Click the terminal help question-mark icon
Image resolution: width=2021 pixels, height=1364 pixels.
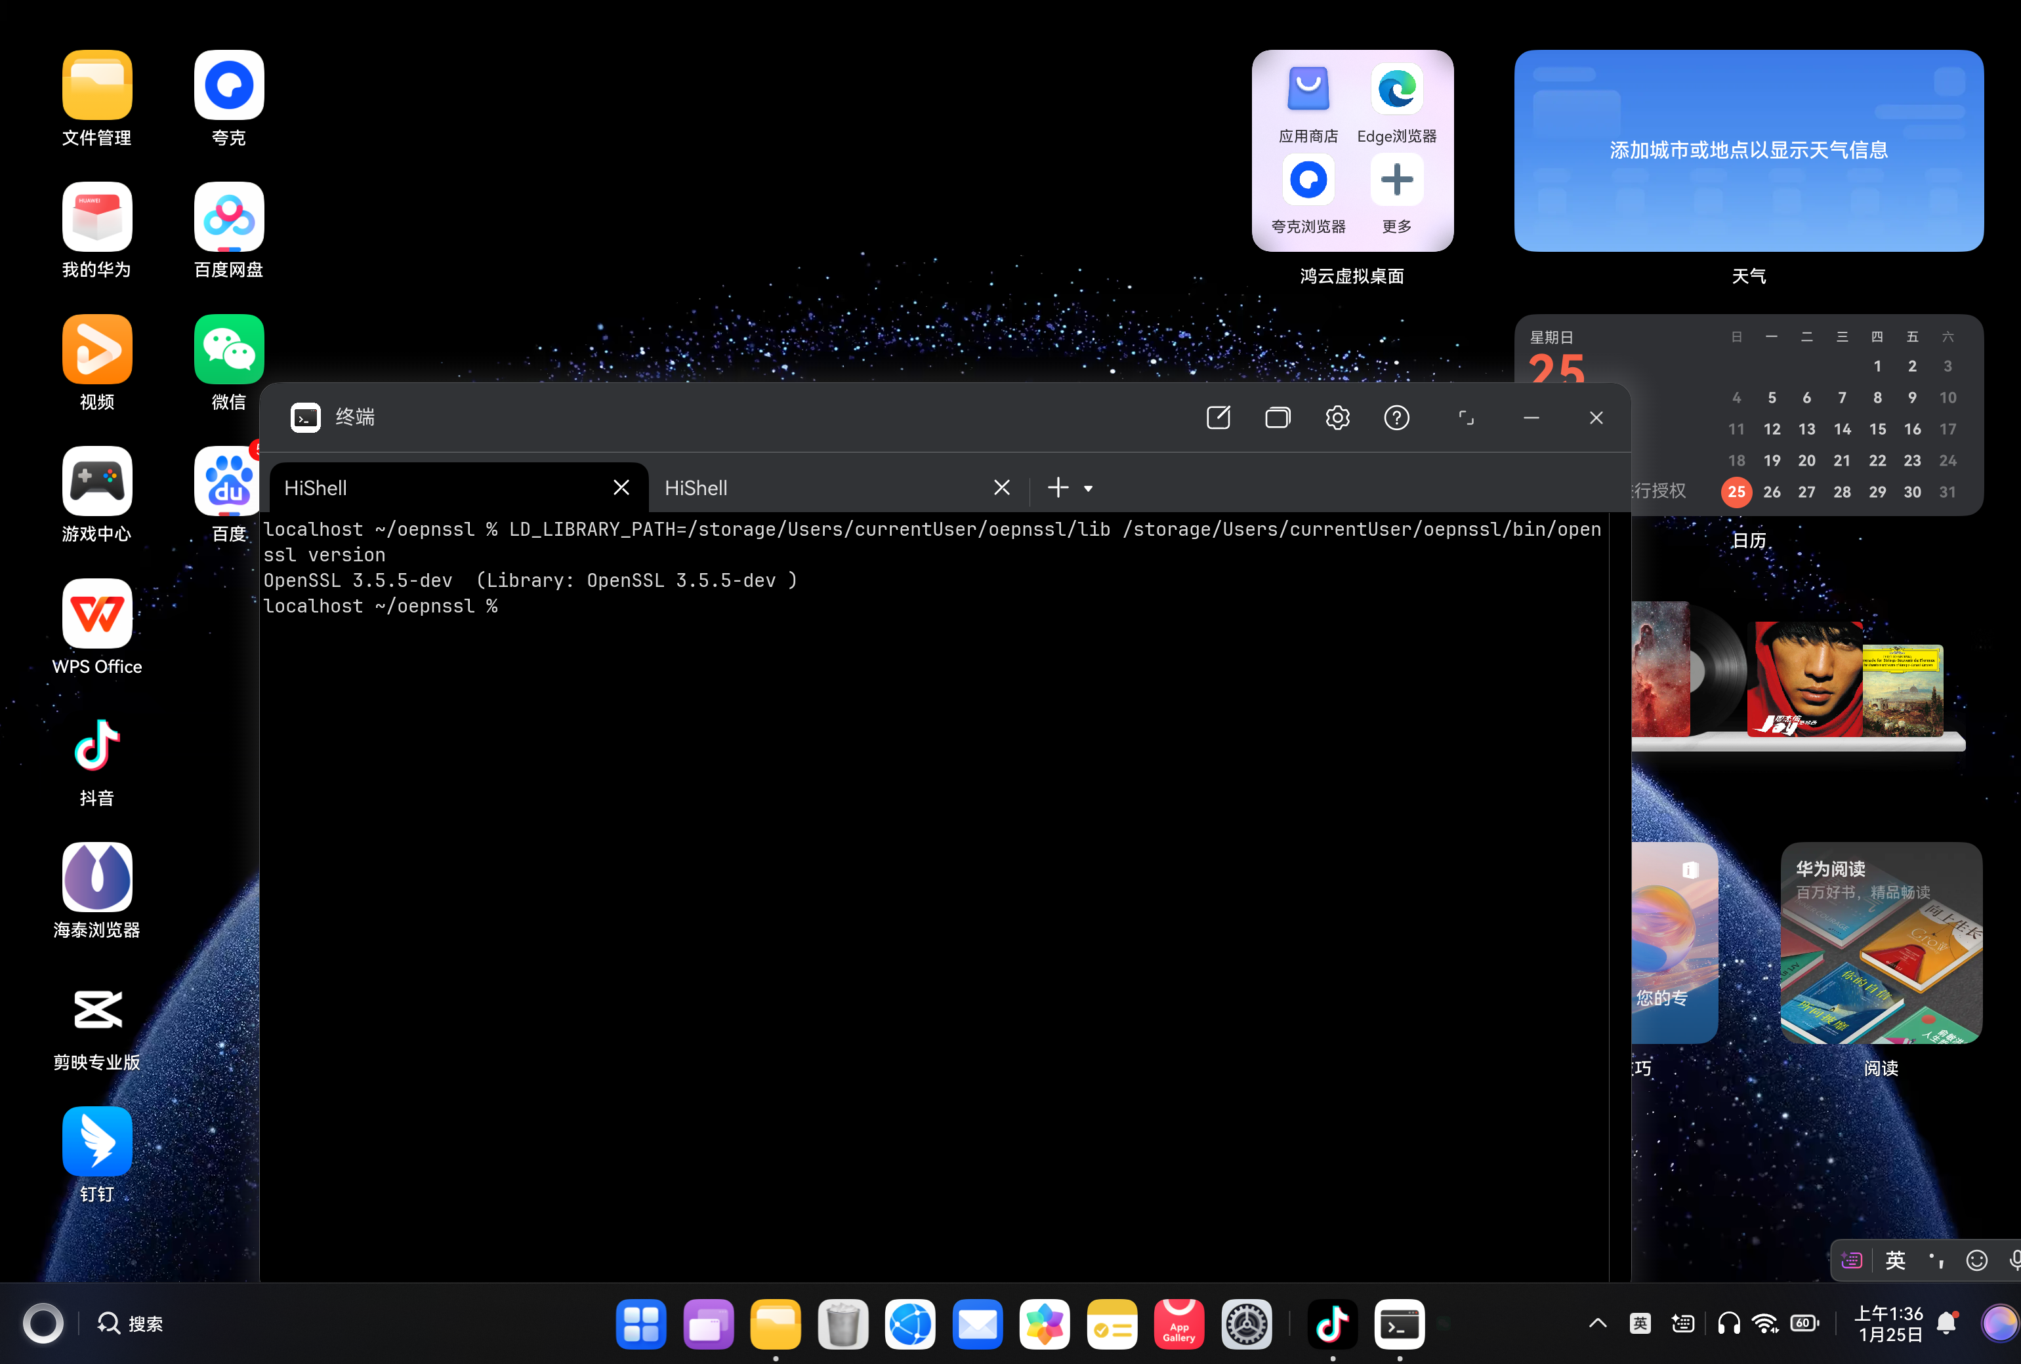click(x=1396, y=417)
